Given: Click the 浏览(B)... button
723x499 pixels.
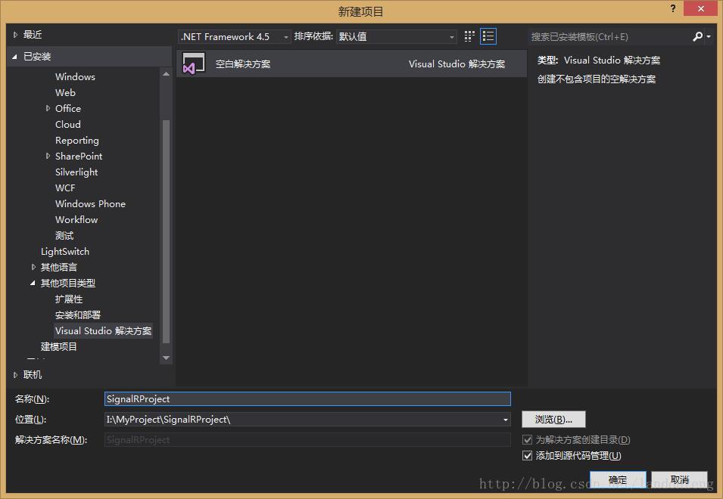Looking at the screenshot, I should pyautogui.click(x=553, y=420).
